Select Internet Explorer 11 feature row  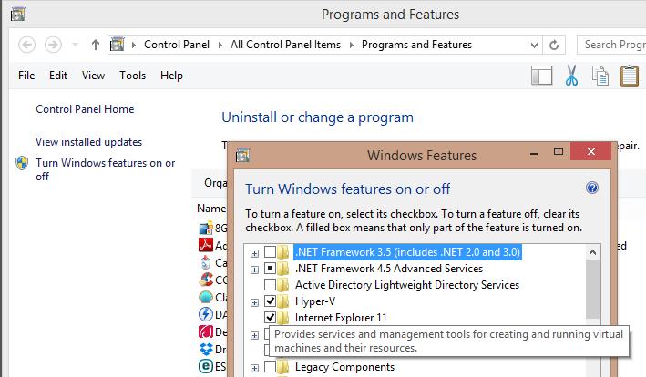pos(341,318)
